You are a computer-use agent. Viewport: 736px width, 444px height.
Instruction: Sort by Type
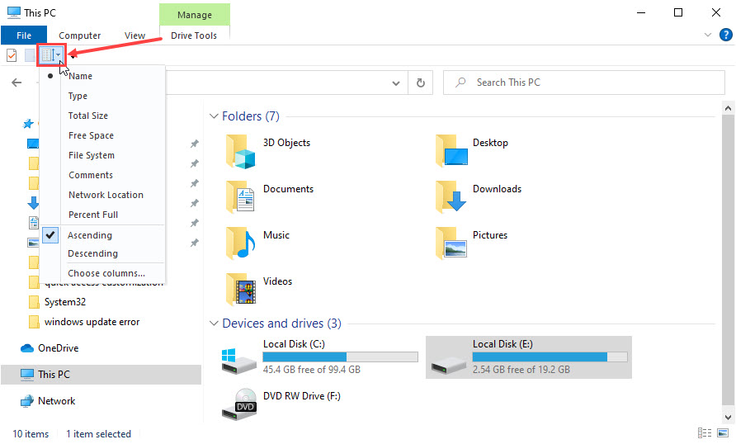(103, 96)
